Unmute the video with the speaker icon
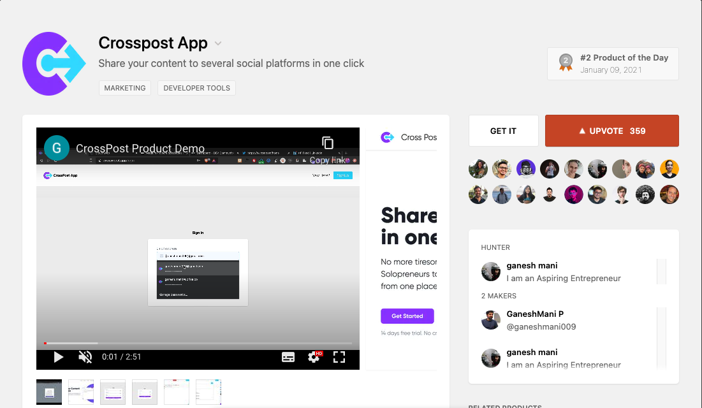Screen dimensions: 702x408 [x=85, y=357]
